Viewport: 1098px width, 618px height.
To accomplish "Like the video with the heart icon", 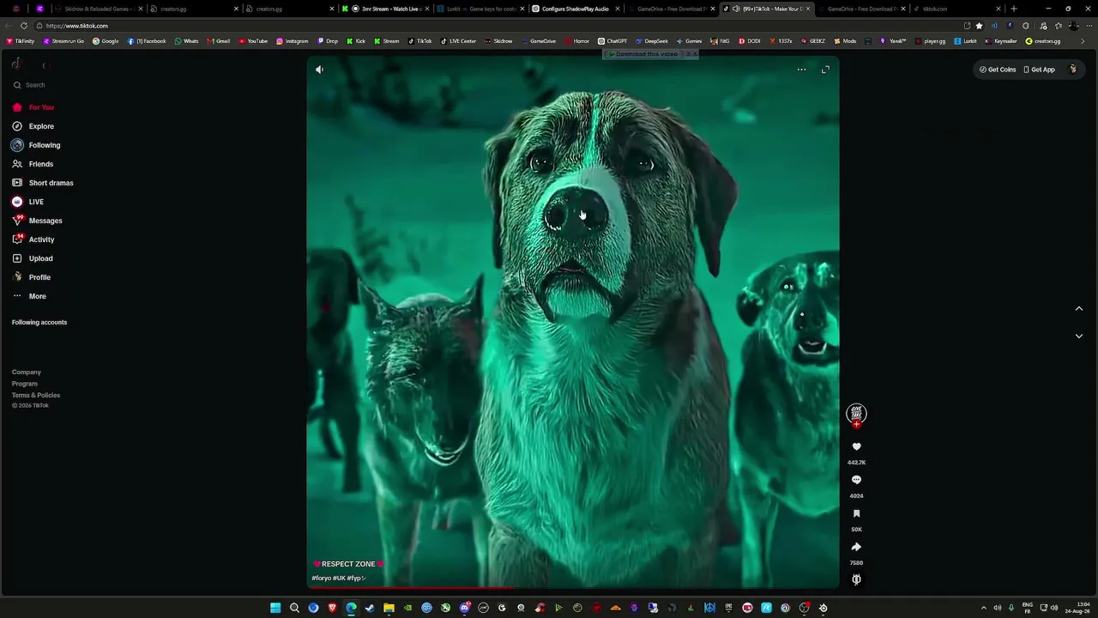I will [856, 447].
